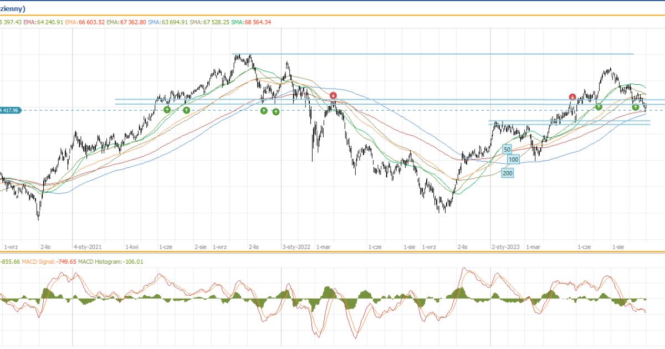
Task: Click the leftmost green up-arrow signal marker
Action: [x=167, y=110]
